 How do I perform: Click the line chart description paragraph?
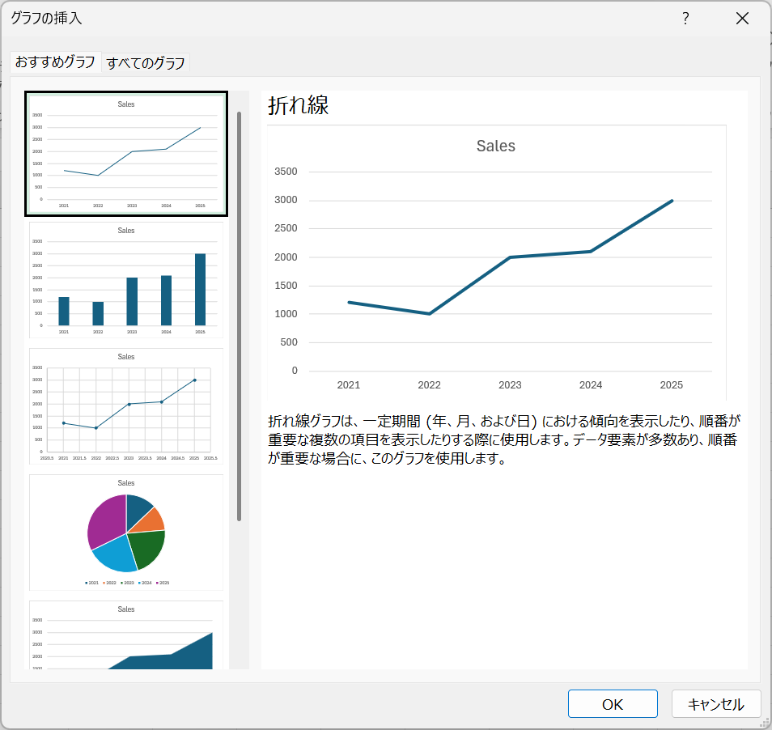[x=503, y=440]
